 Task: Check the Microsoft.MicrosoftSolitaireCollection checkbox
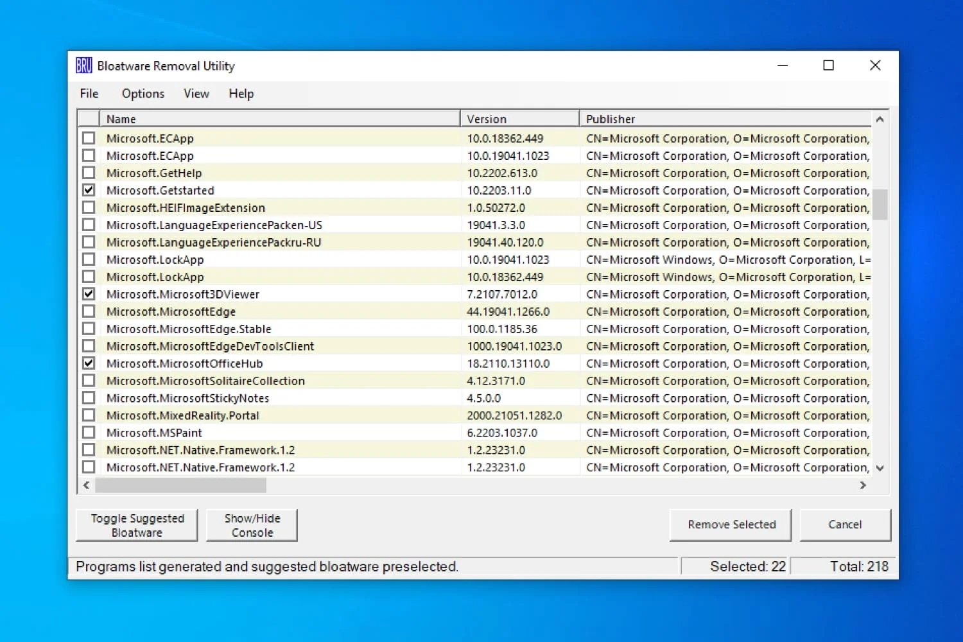89,381
